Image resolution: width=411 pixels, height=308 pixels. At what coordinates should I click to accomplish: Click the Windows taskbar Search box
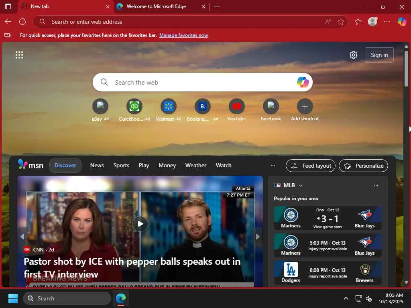(67, 298)
